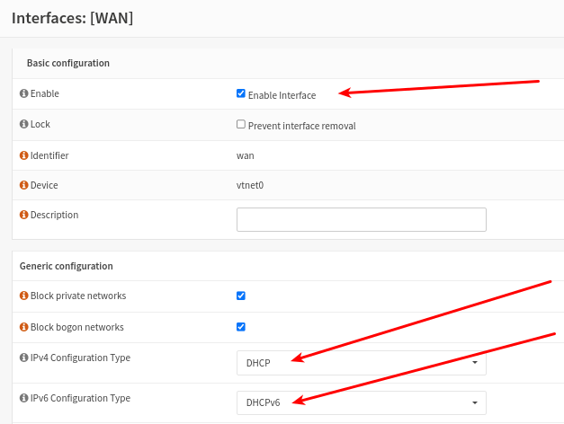Expand the IPv6 Configuration Type DHCPv6 dropdown
Image resolution: width=564 pixels, height=424 pixels.
(361, 402)
